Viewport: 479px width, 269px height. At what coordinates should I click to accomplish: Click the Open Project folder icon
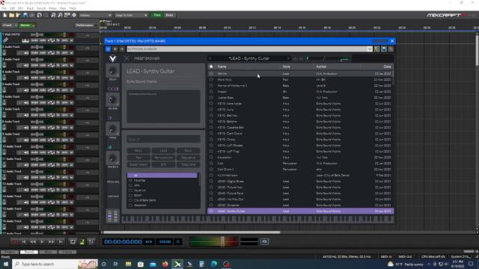tap(12, 15)
